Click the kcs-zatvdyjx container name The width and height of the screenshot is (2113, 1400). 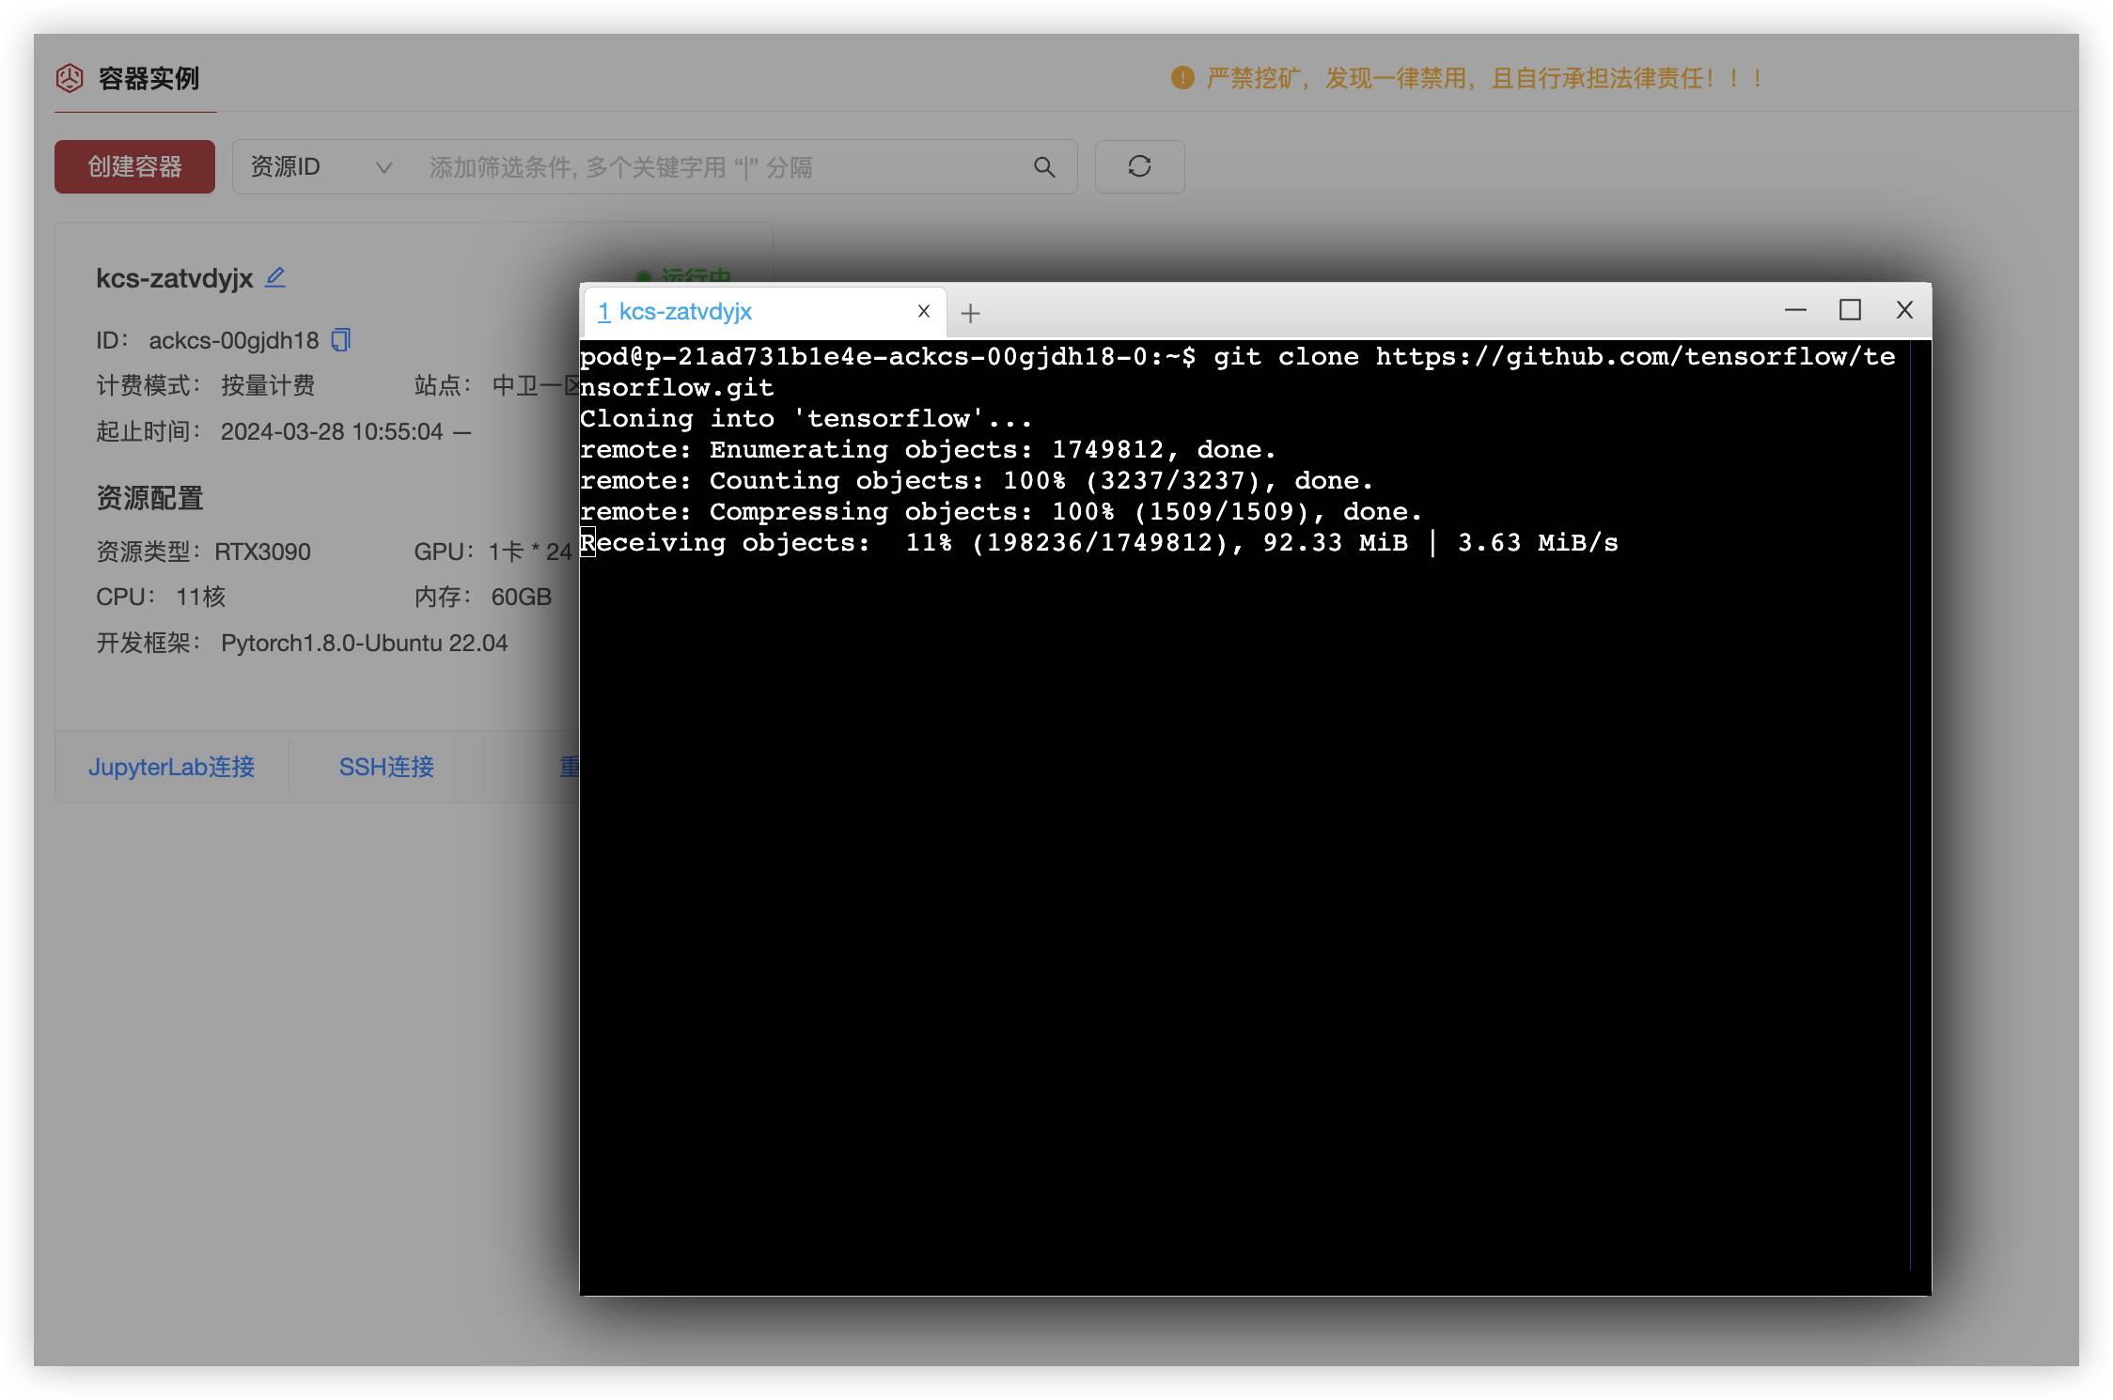[175, 278]
